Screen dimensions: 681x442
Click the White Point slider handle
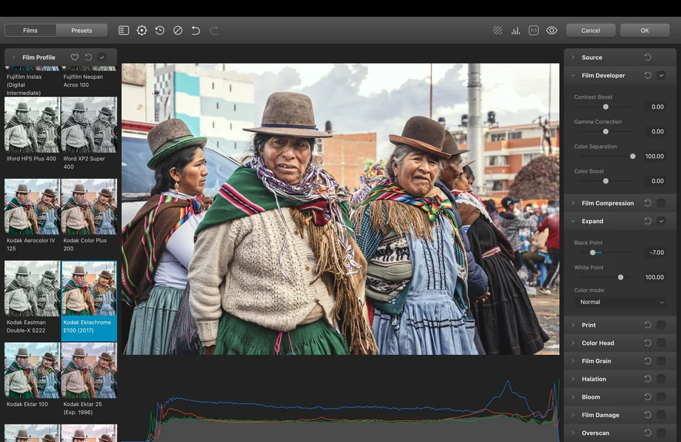pyautogui.click(x=620, y=277)
